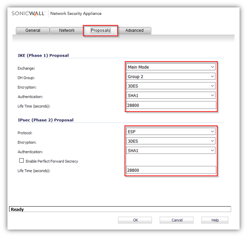247x237 pixels.
Task: Enable Perfect Forward Secrecy checkbox
Action: tap(22, 161)
